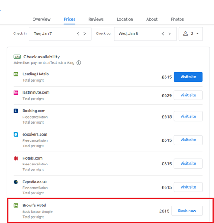Click the Ads badge icon

pyautogui.click(x=17, y=57)
